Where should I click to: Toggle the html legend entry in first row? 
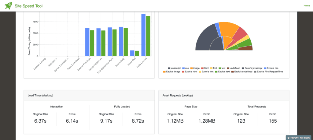point(204,68)
